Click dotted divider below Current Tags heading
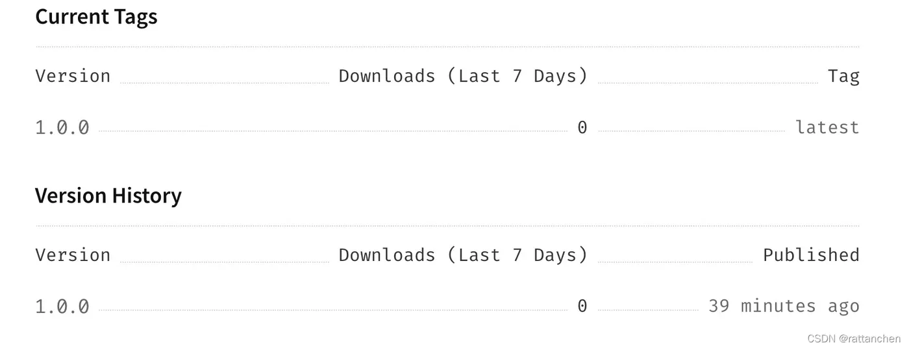909x348 pixels. 448,47
